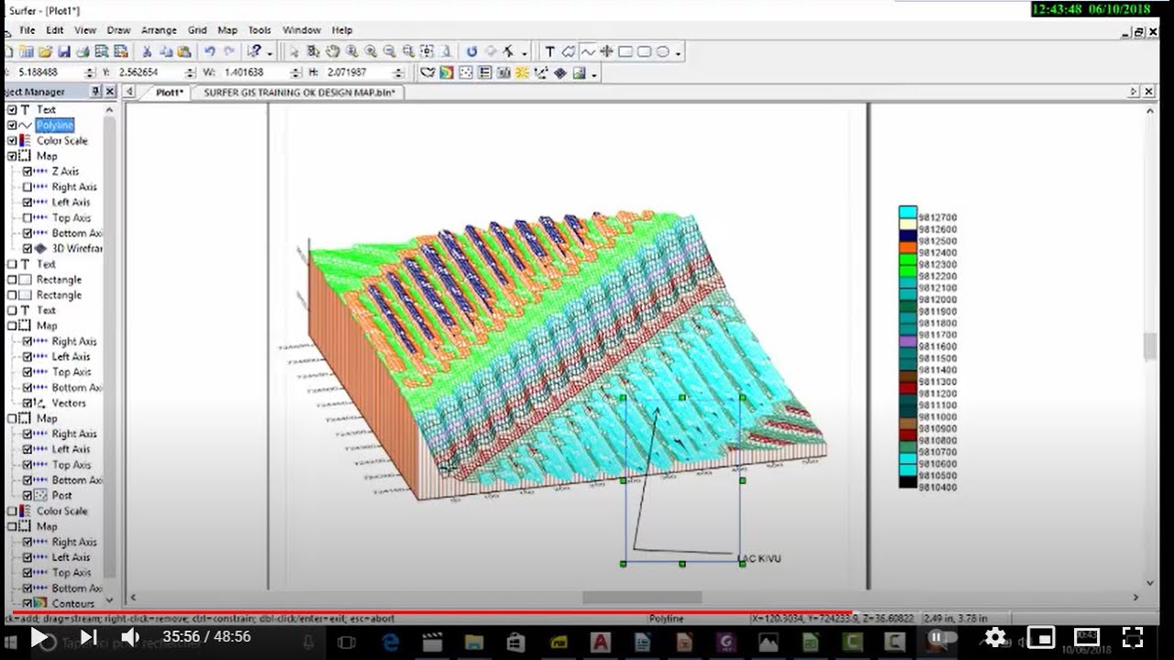Open video settings gear

[995, 637]
